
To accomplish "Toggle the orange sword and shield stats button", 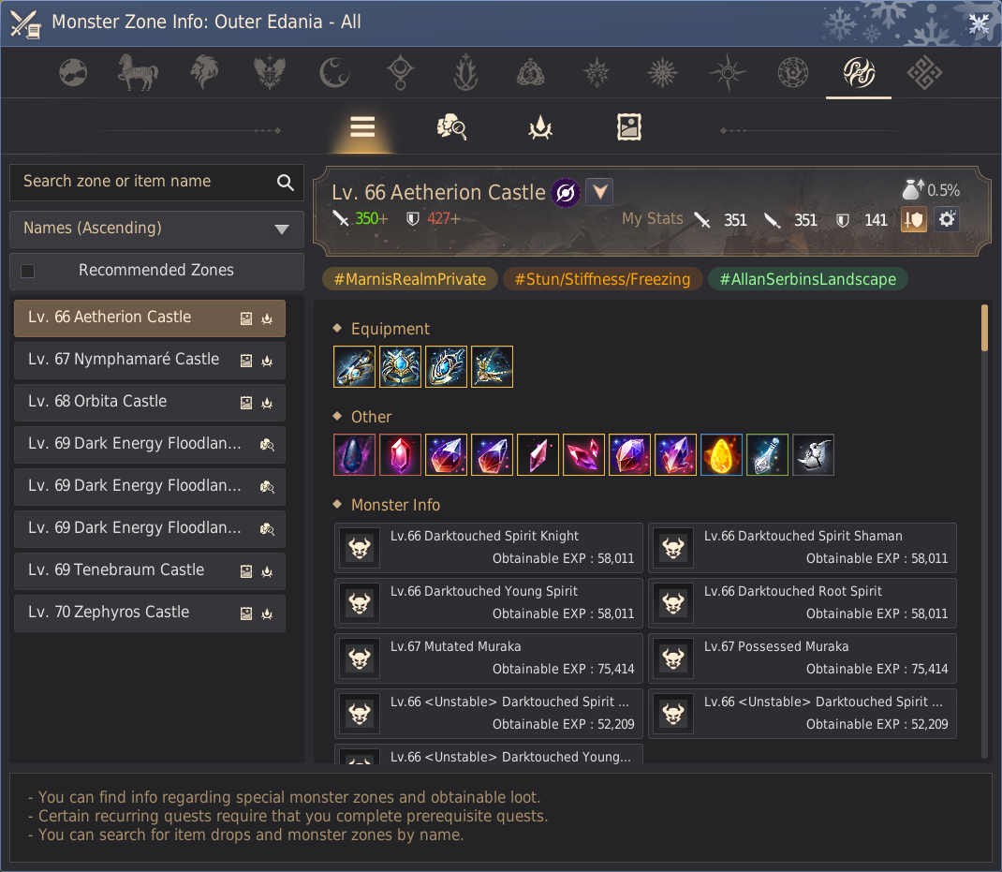I will (x=914, y=220).
